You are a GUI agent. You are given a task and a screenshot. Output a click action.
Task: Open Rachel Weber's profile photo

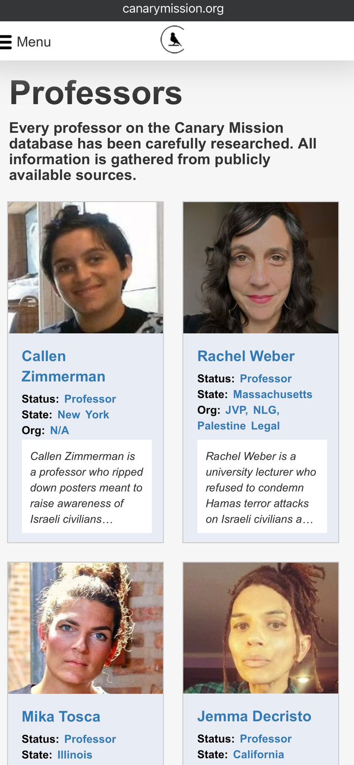tap(261, 268)
